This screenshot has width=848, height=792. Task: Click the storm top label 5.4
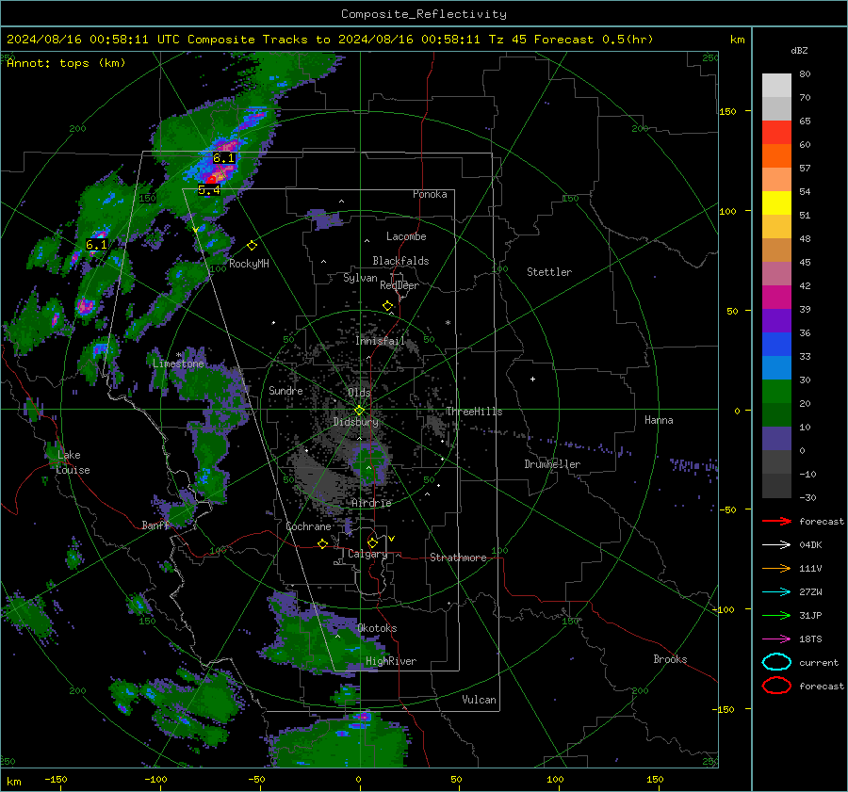click(209, 189)
